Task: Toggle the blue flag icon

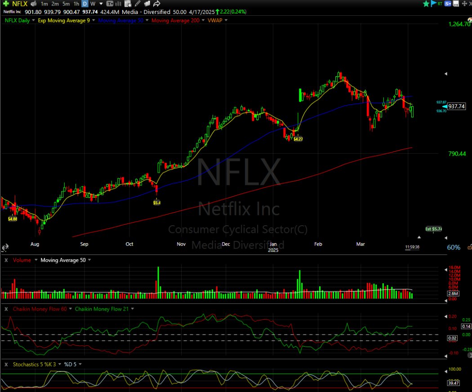Action: coord(433,4)
